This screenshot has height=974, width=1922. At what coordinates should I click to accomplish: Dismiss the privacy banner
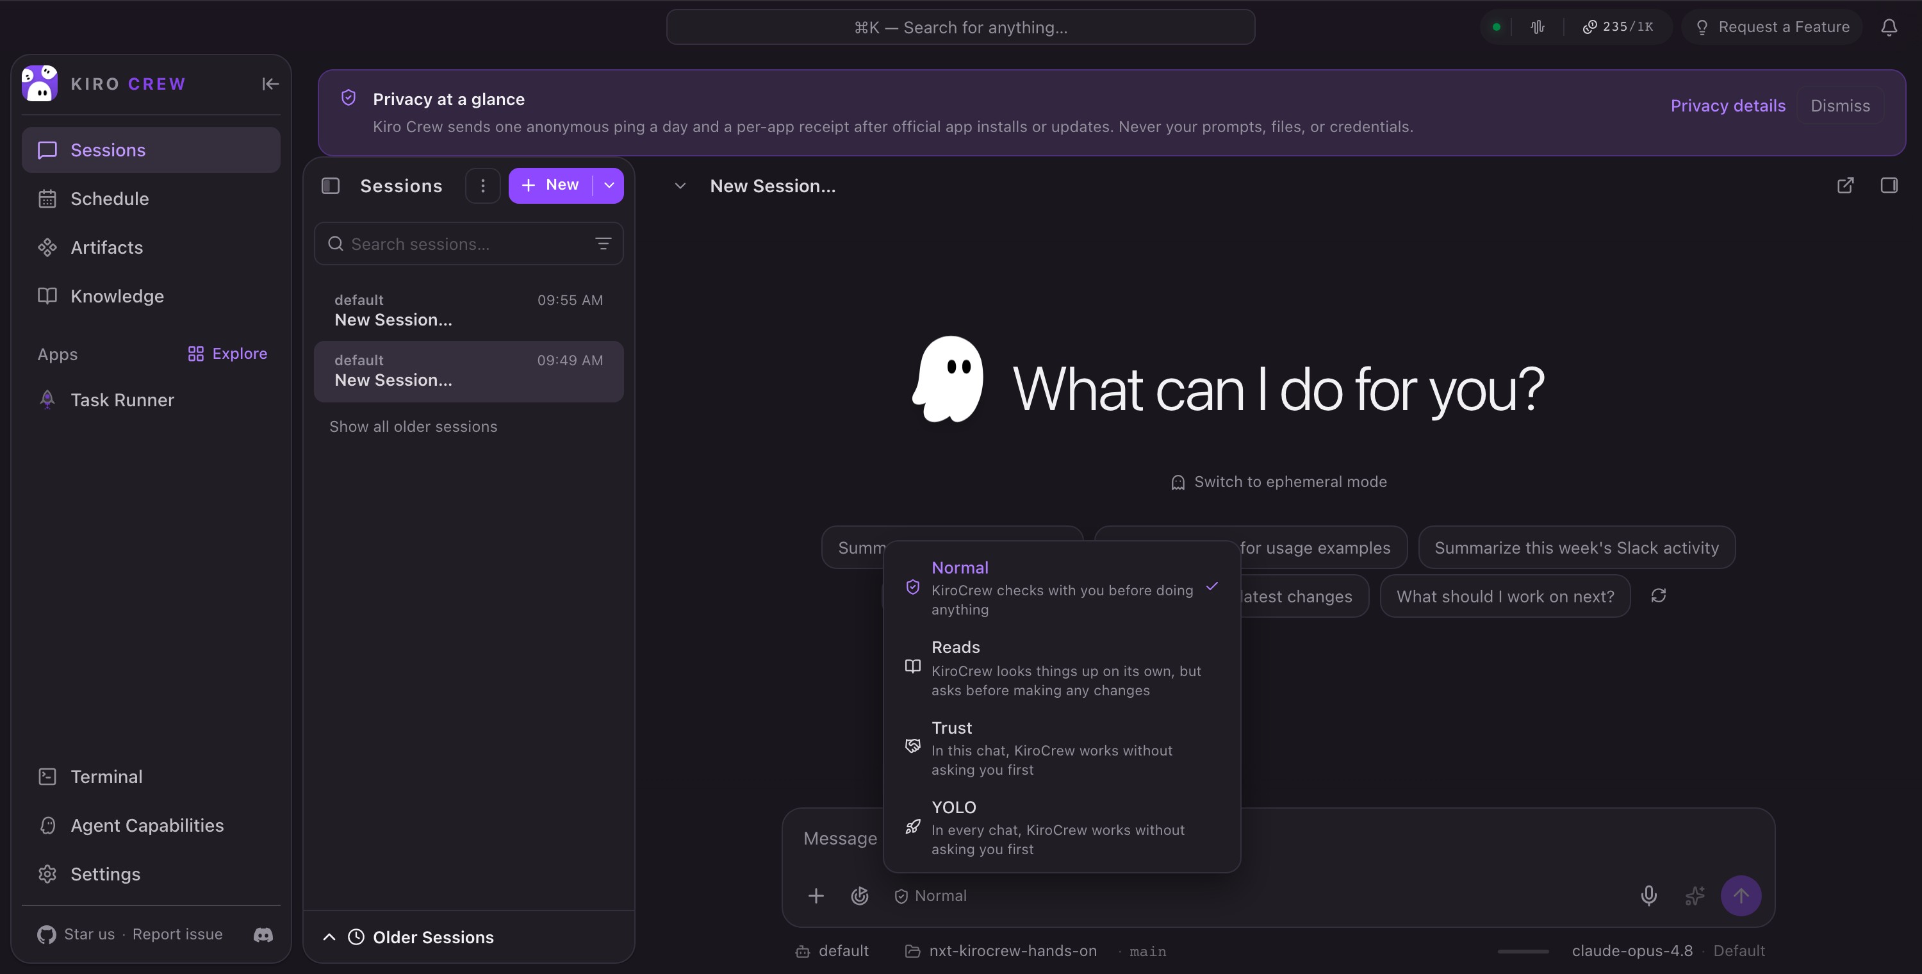tap(1840, 106)
